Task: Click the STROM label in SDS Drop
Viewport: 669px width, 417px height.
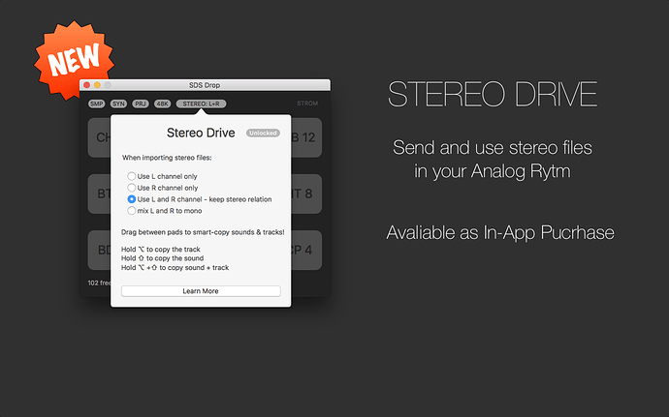Action: point(307,104)
